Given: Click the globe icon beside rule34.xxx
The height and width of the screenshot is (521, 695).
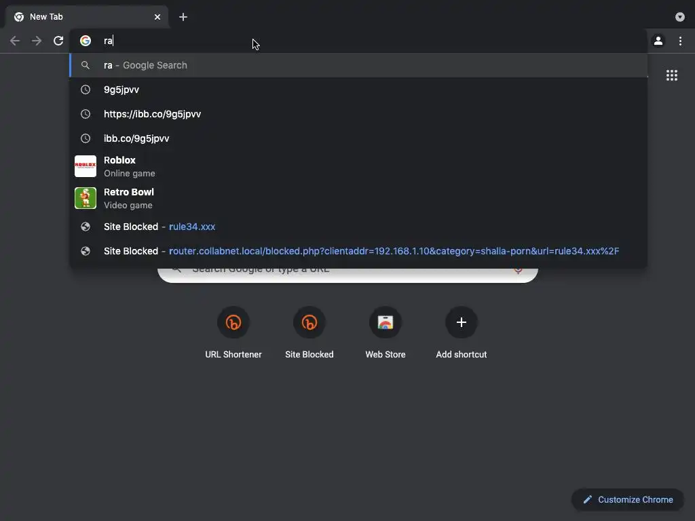Looking at the screenshot, I should (86, 227).
